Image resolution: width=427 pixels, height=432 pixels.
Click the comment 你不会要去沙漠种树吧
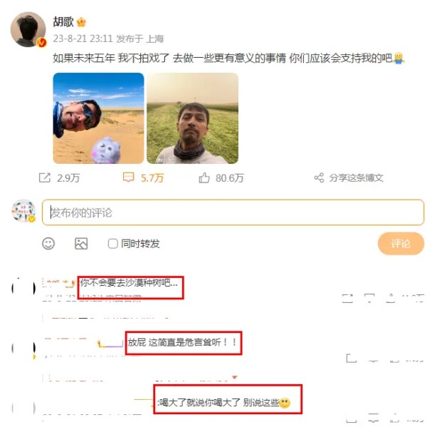129,283
